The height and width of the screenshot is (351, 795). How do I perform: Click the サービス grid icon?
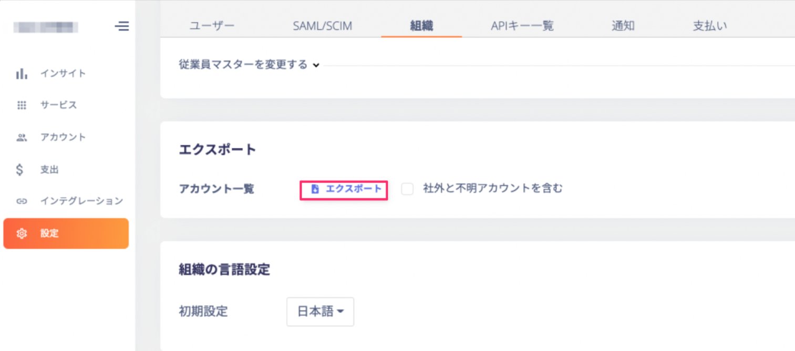click(22, 105)
